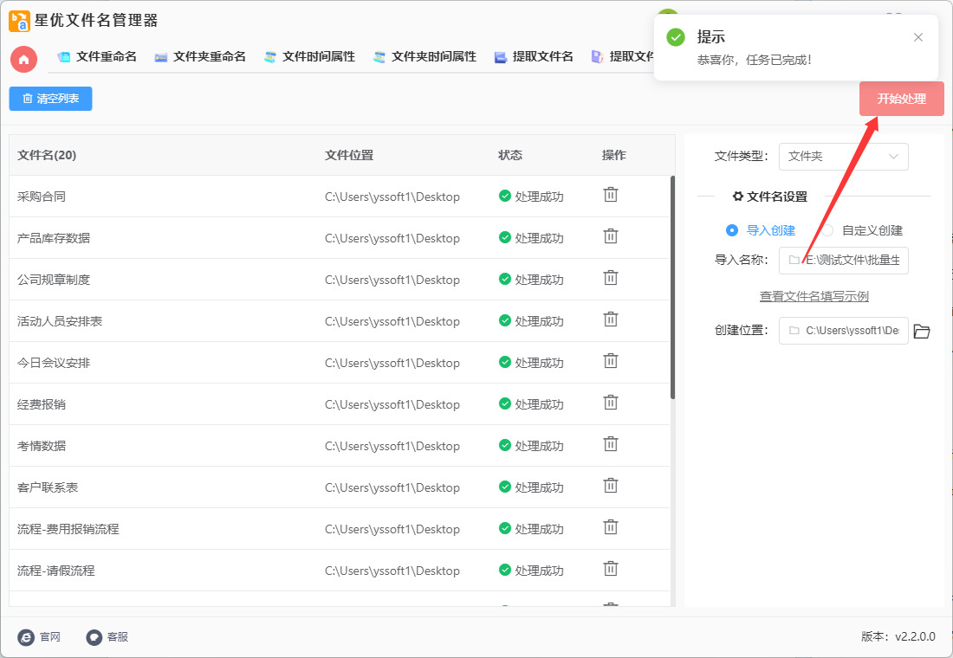Remove 流程-费用报销流程 with its trash icon
Image resolution: width=953 pixels, height=658 pixels.
[x=610, y=527]
